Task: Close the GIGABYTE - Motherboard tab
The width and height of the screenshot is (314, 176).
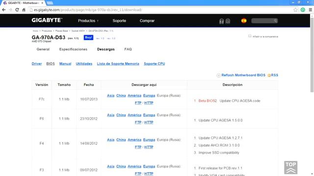Action: (x=42, y=3)
